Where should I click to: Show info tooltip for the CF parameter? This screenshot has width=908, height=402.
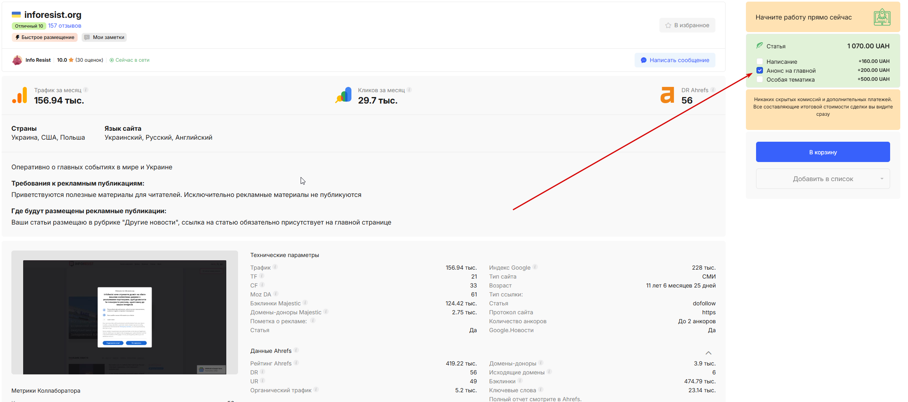click(262, 285)
